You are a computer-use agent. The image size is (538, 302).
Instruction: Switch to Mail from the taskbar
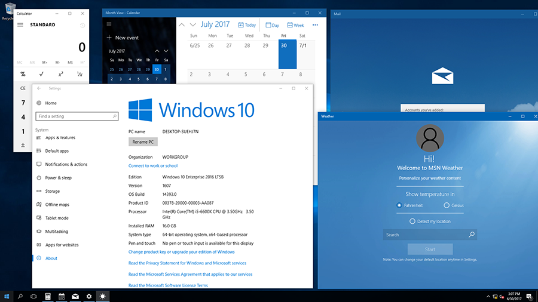point(75,296)
